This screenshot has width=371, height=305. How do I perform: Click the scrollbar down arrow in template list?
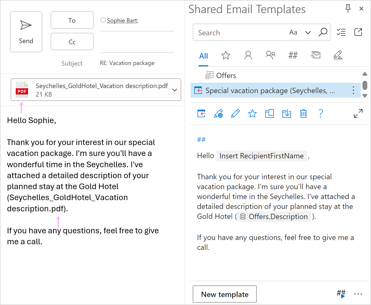(365, 96)
